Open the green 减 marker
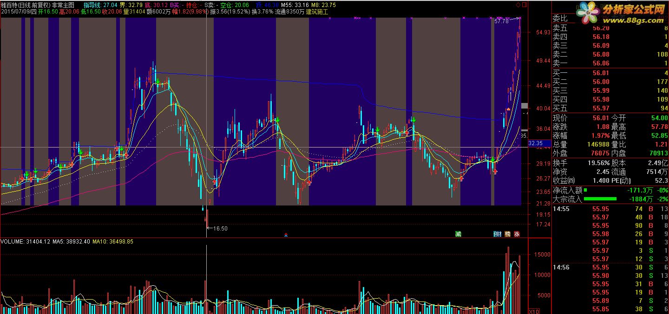This screenshot has width=669, height=314. [x=458, y=234]
